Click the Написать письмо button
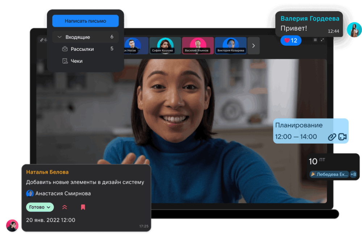 pos(85,21)
